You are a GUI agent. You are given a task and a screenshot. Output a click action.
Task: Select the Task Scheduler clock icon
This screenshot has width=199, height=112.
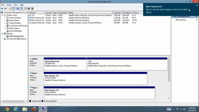[x=7, y=18]
